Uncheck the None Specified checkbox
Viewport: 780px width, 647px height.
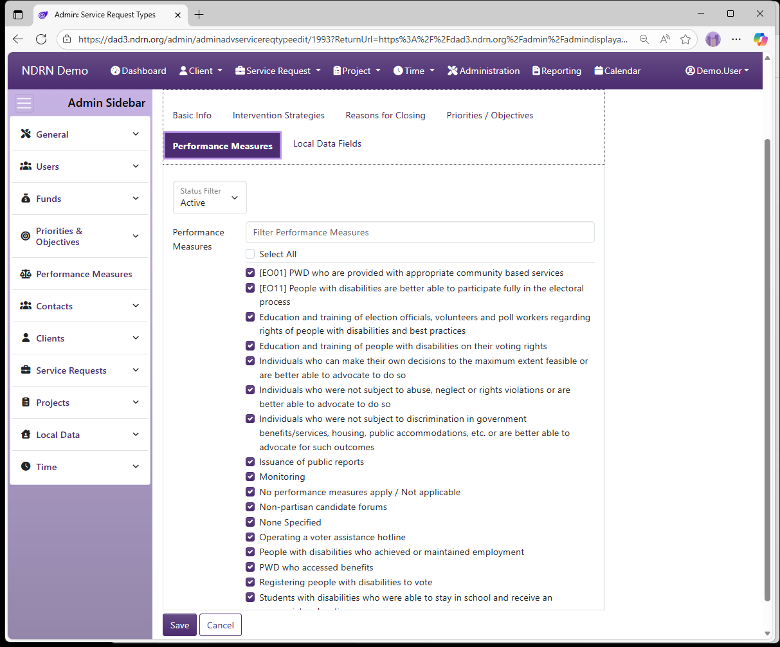(250, 522)
